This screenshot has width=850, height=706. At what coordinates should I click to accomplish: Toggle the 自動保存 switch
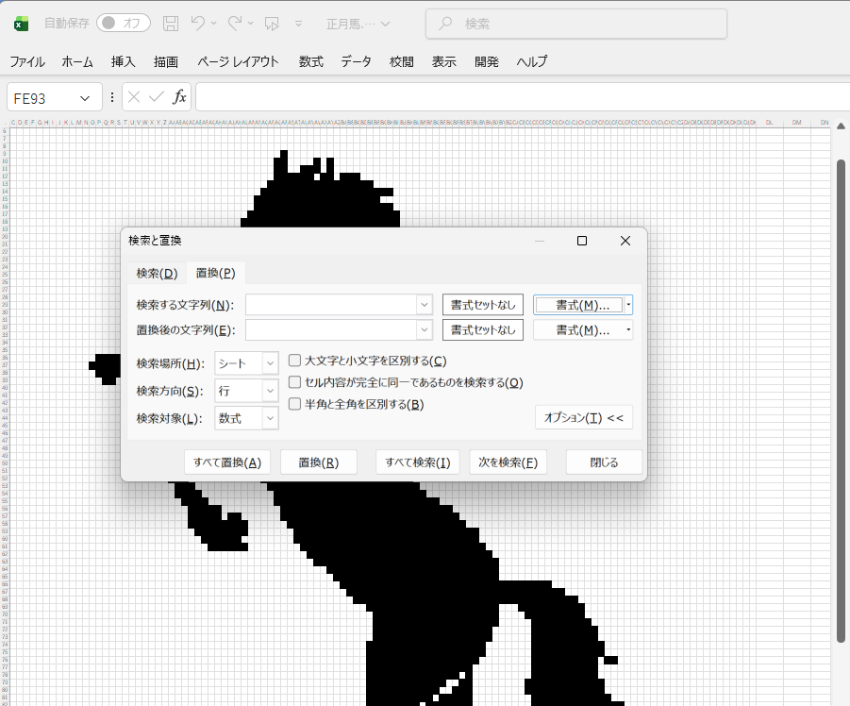coord(123,24)
